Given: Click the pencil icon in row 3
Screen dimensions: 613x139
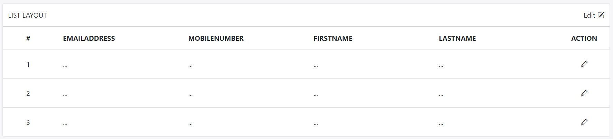Looking at the screenshot, I should 584,122.
